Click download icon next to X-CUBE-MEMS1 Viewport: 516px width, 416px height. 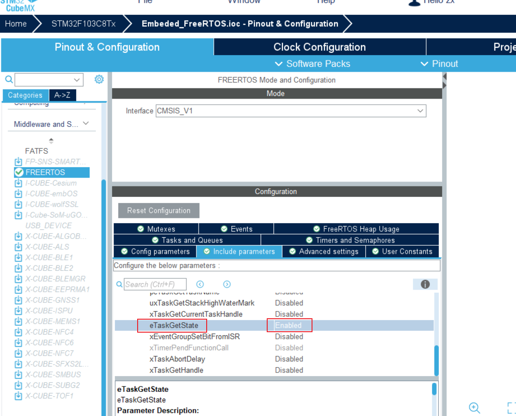coord(18,321)
